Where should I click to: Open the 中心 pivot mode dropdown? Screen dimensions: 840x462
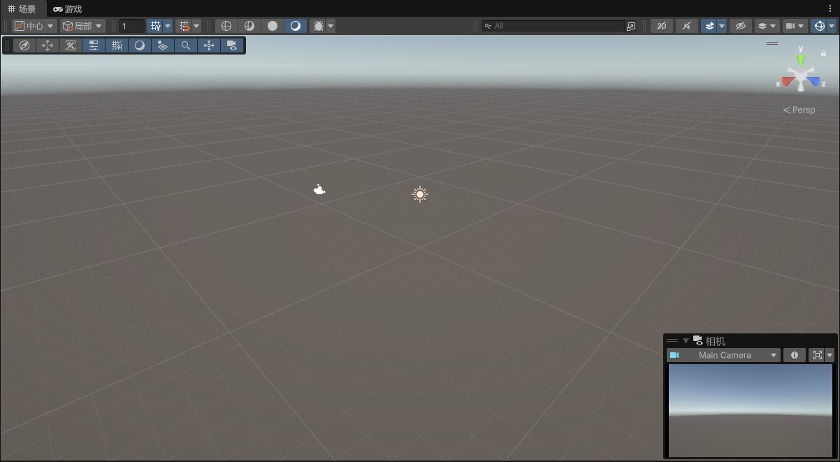tap(35, 26)
